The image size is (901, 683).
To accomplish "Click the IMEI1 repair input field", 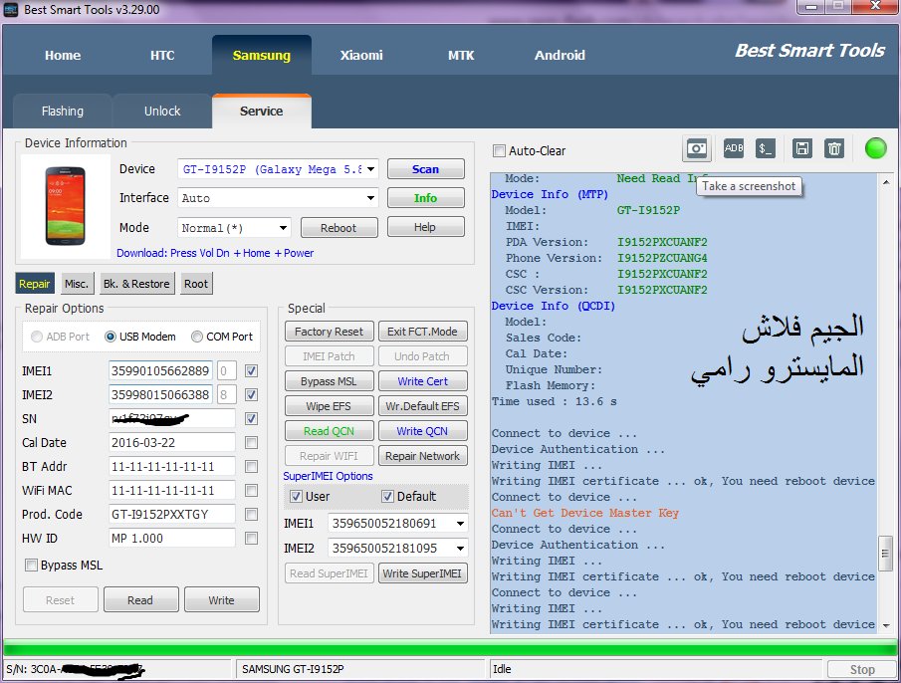I will click(160, 371).
